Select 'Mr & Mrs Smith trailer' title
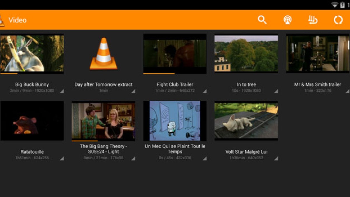Viewport: 350px width, 197px height. 318,84
